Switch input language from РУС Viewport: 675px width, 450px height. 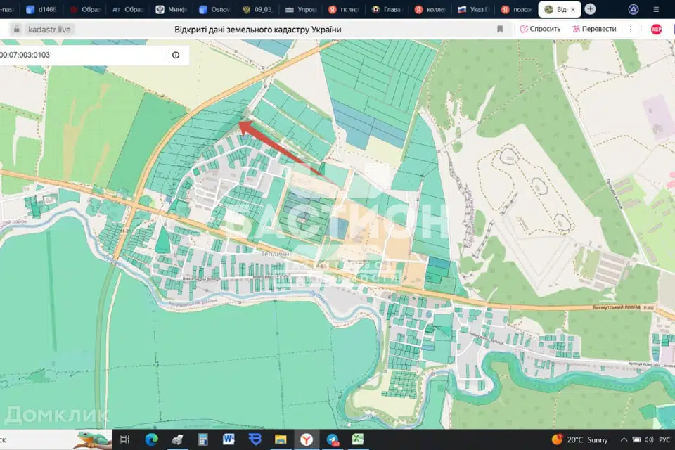[x=664, y=439]
